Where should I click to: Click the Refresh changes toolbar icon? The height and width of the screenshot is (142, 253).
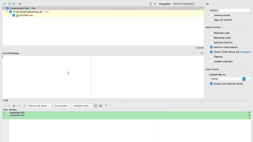14,4
